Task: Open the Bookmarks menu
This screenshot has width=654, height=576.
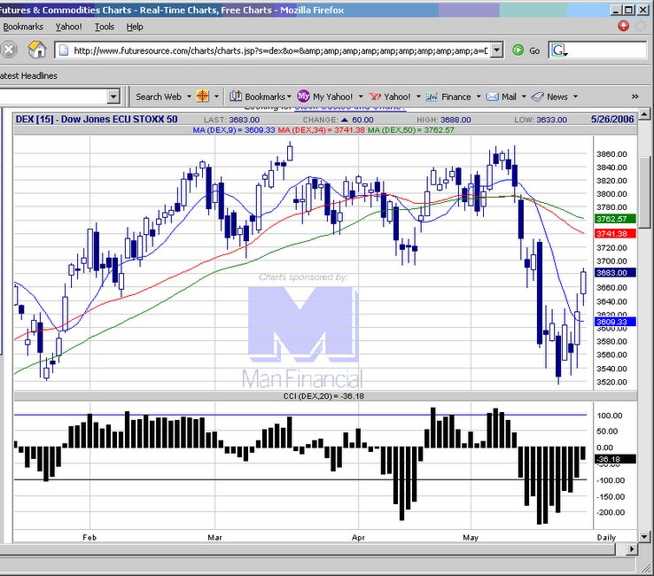Action: coord(23,27)
